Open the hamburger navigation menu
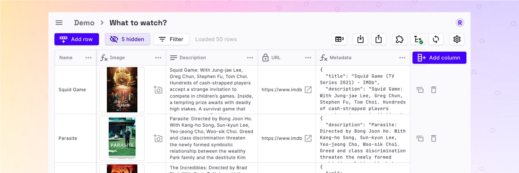 point(59,23)
